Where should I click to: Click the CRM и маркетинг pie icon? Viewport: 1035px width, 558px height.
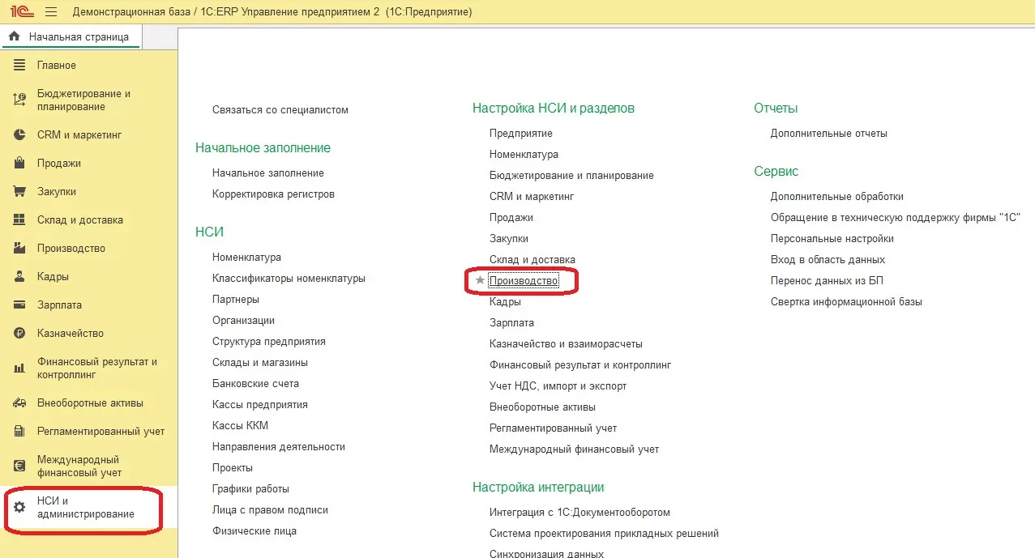20,135
